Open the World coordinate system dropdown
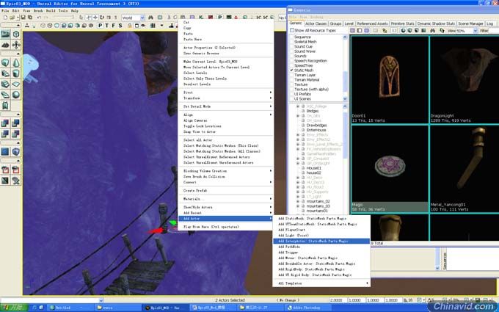This screenshot has width=499, height=312. pyautogui.click(x=142, y=18)
